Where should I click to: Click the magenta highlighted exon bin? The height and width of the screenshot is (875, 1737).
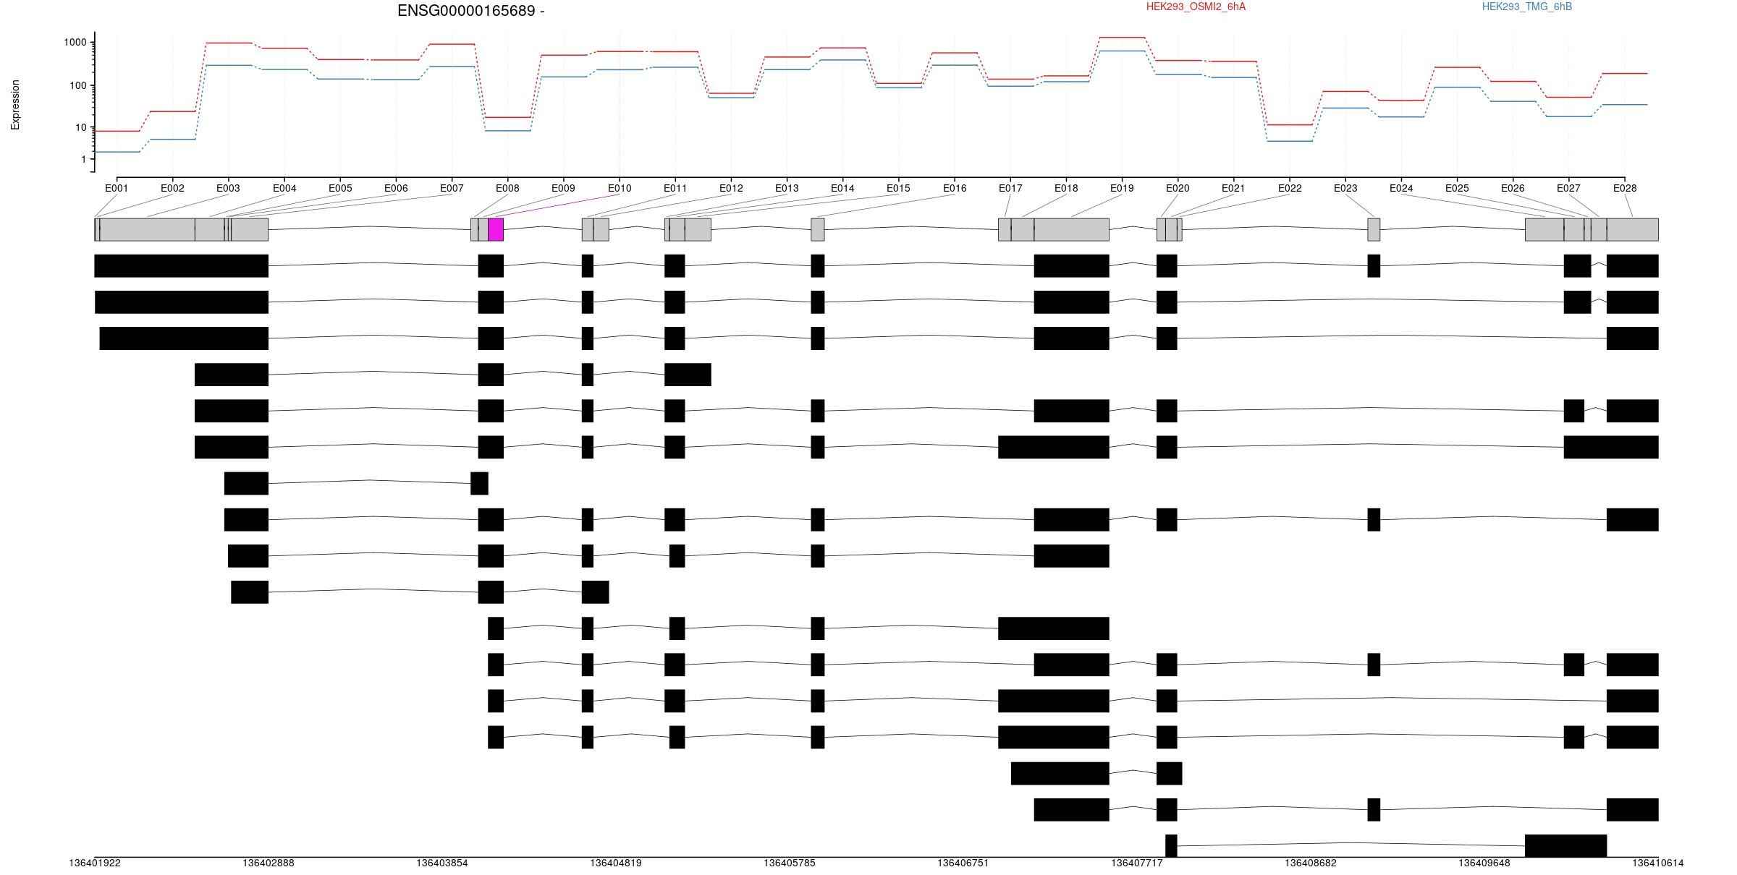click(x=496, y=230)
